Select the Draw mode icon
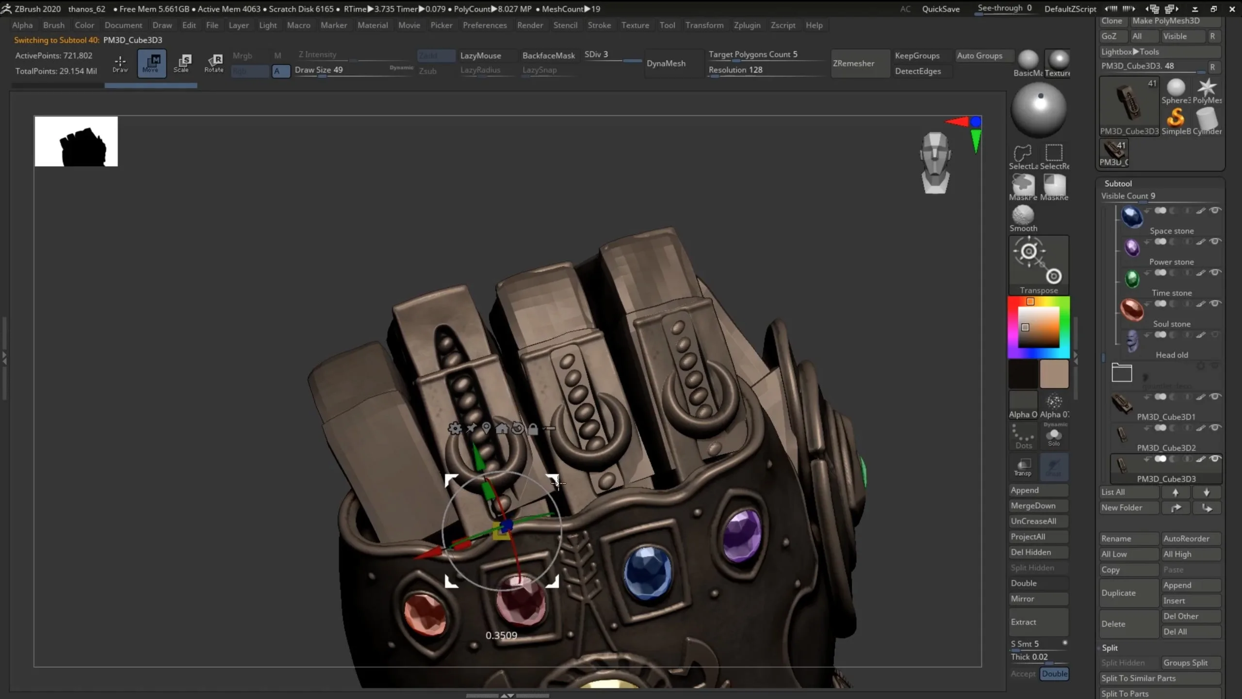Viewport: 1242px width, 699px height. click(120, 63)
